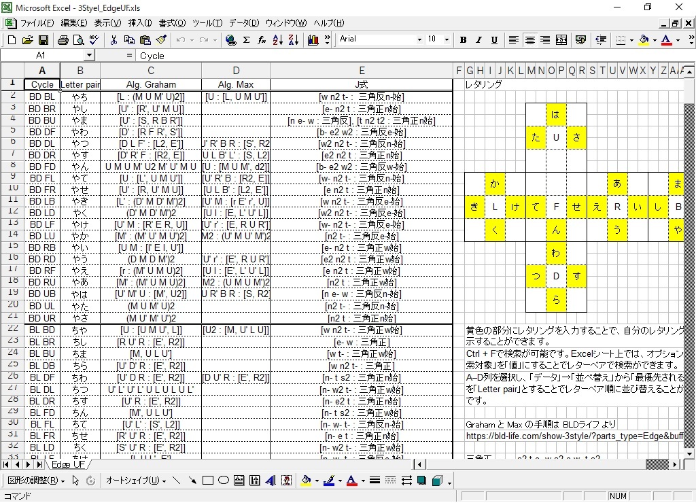Merge and center the selected cells
Viewport: 696px width, 503px height.
[561, 40]
